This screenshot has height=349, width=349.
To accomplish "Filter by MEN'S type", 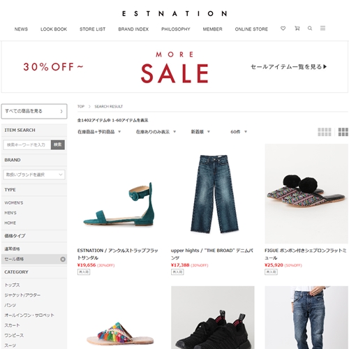I will coord(10,213).
